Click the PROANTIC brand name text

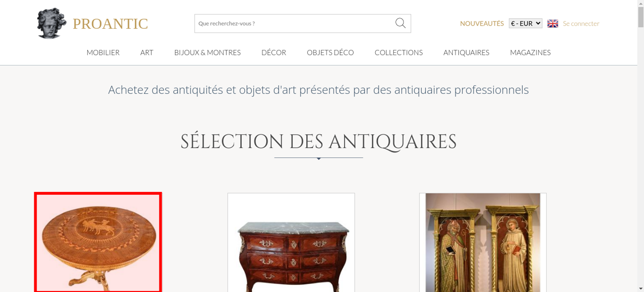(x=110, y=24)
